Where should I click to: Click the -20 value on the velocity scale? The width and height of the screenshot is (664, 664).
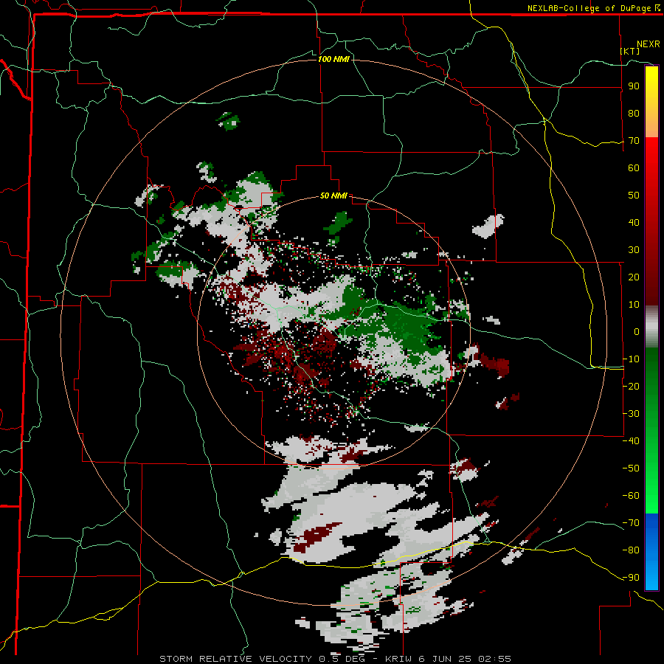631,387
